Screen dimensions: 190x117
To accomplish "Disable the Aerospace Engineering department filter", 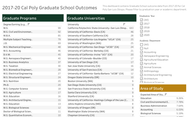I will click(141, 56).
